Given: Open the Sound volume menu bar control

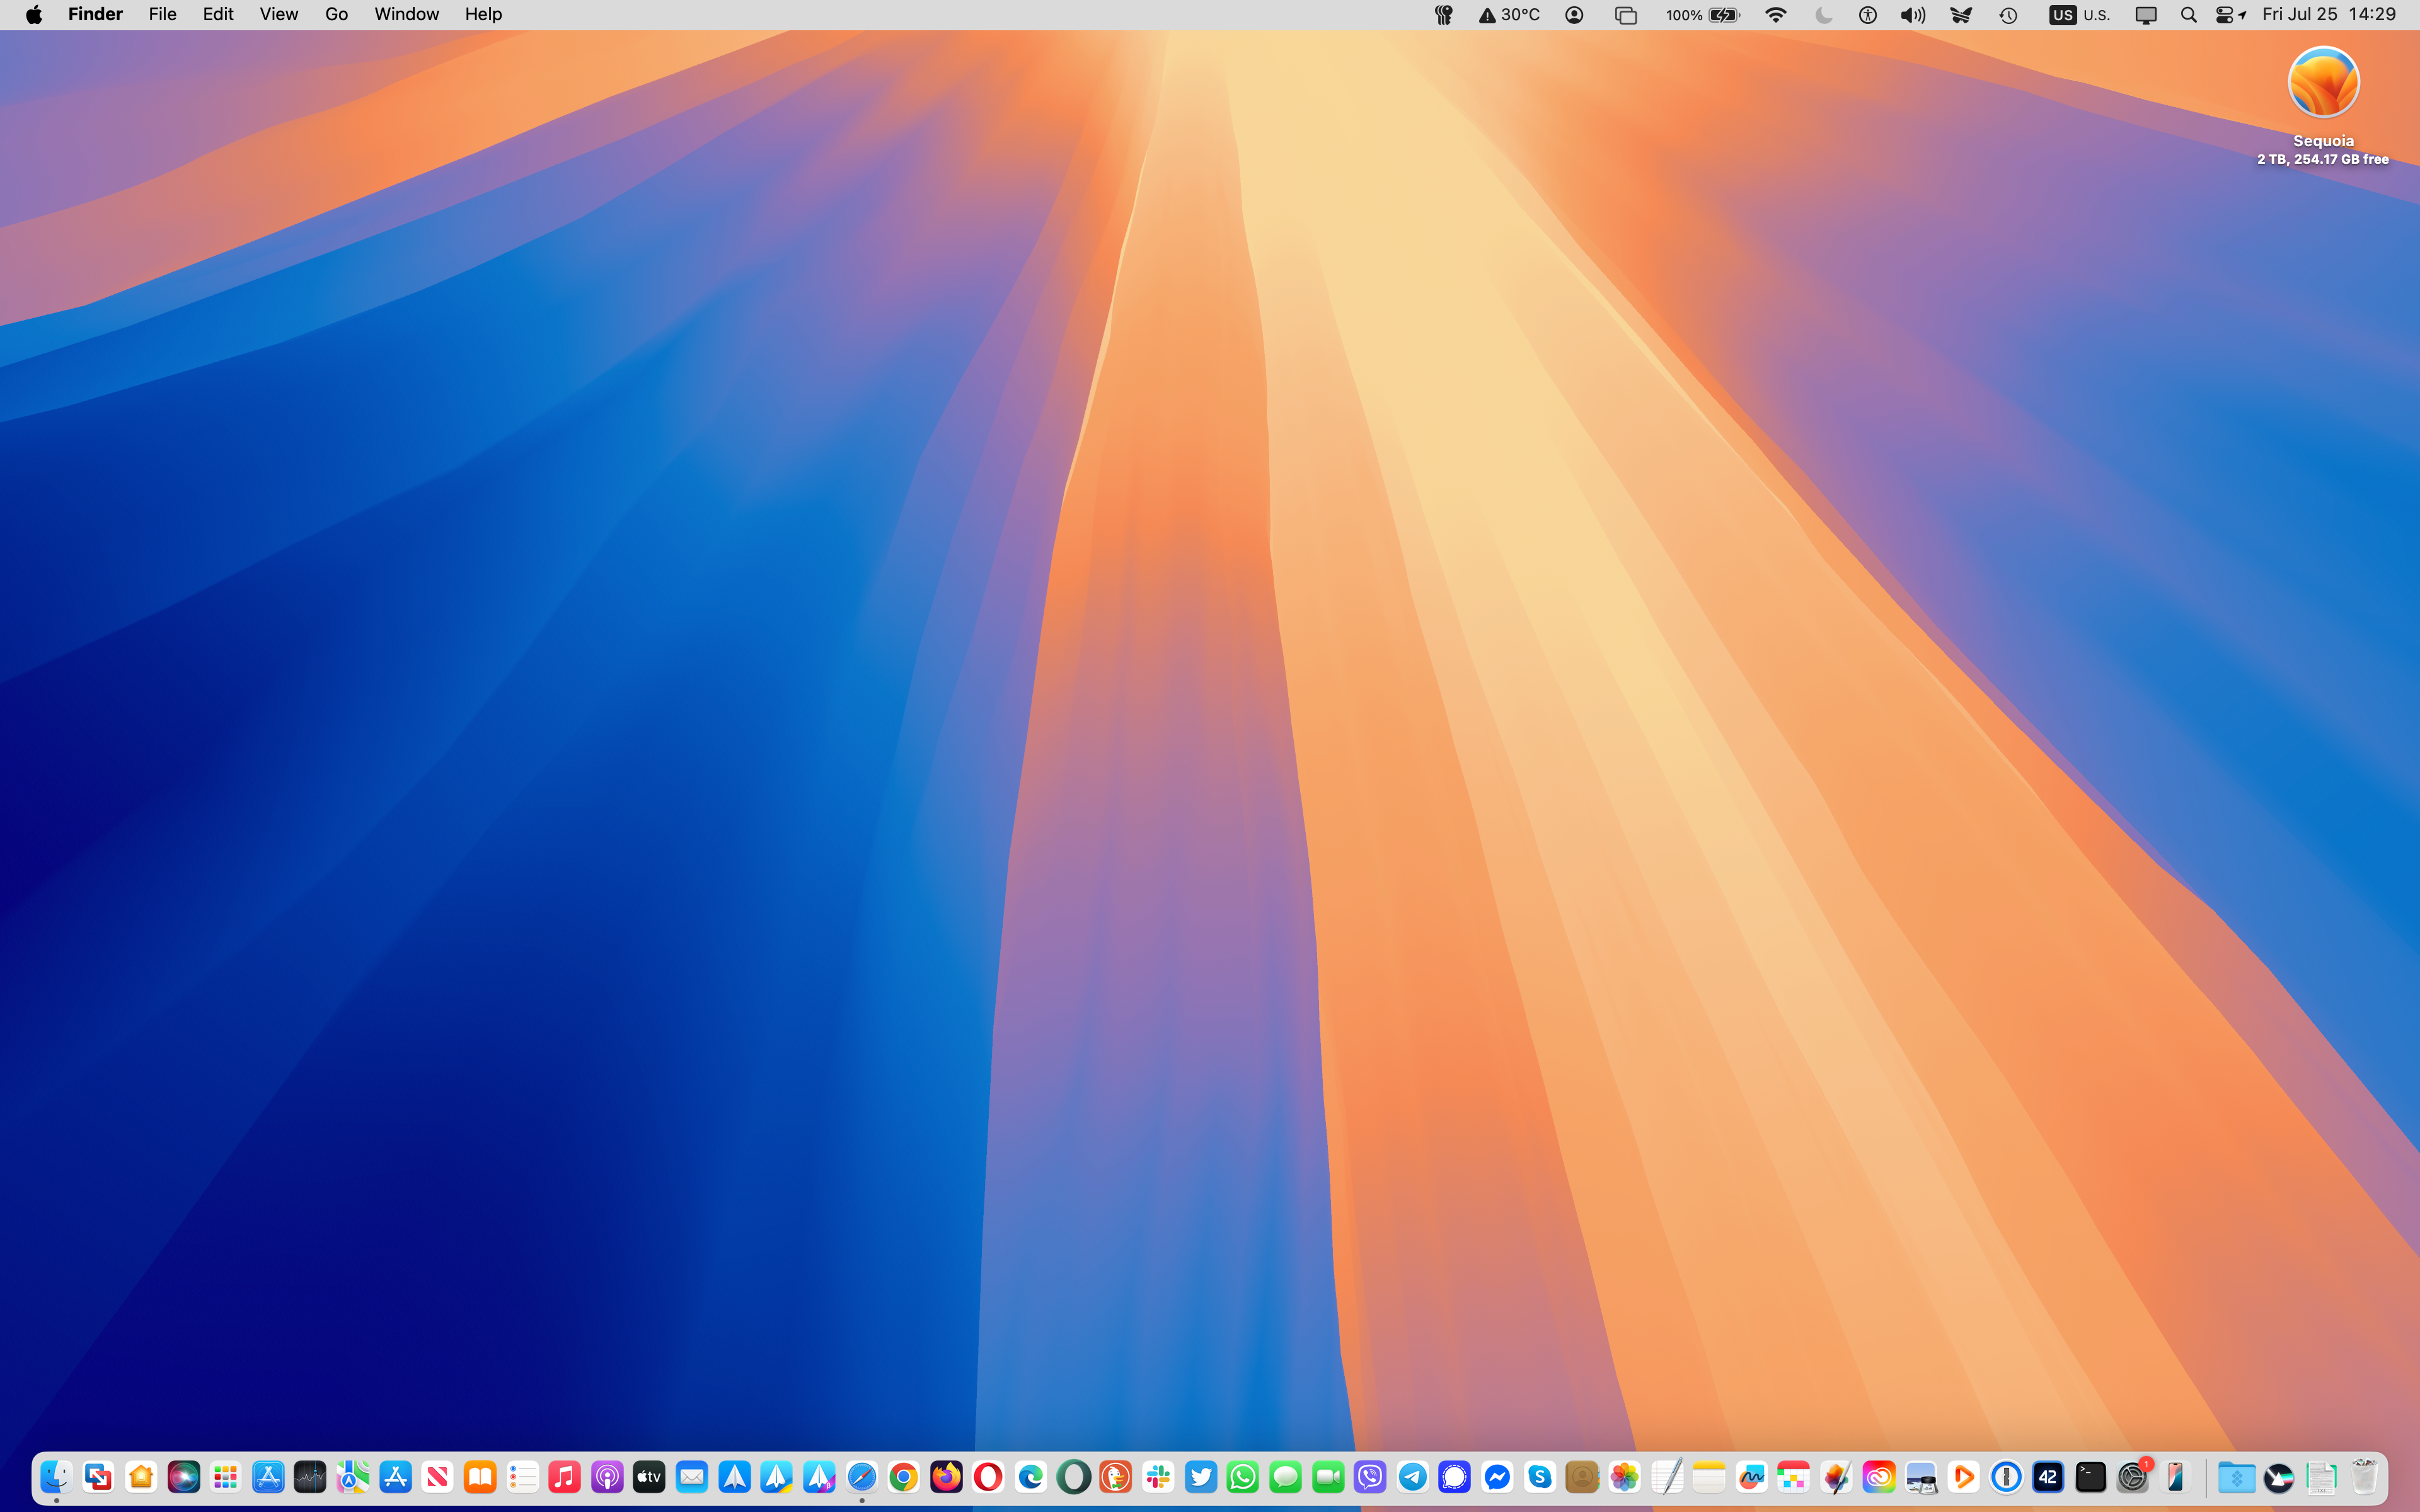Looking at the screenshot, I should point(1913,15).
